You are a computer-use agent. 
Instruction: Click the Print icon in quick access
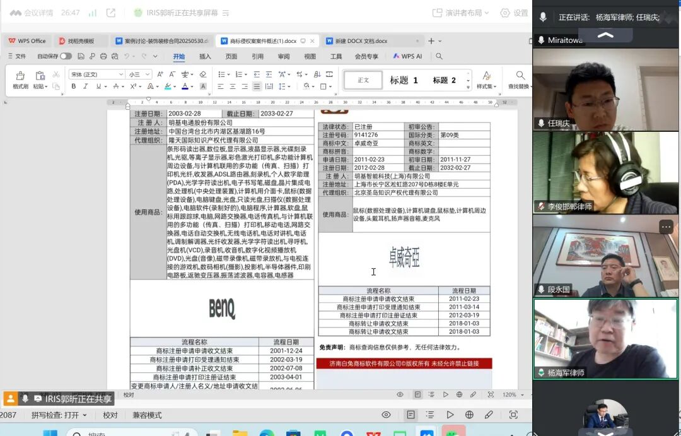tap(103, 56)
